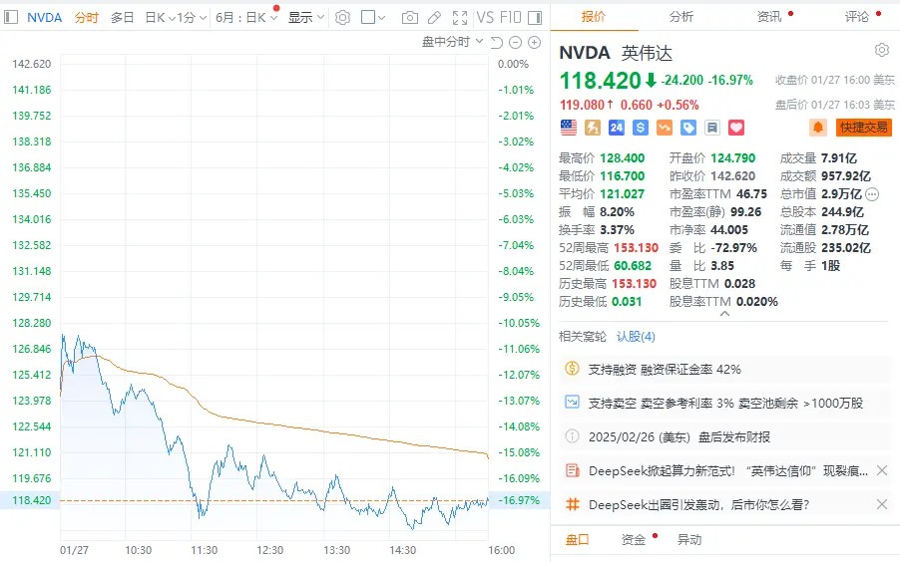Open DeepSeek出圈引发轰动 discussion topic
This screenshot has height=562, width=900.
click(x=698, y=504)
